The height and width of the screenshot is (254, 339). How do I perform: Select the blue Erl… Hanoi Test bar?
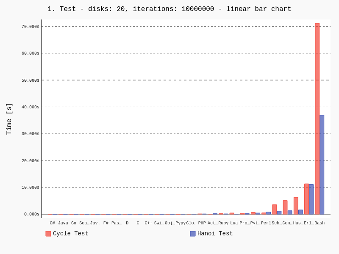pyautogui.click(x=311, y=199)
